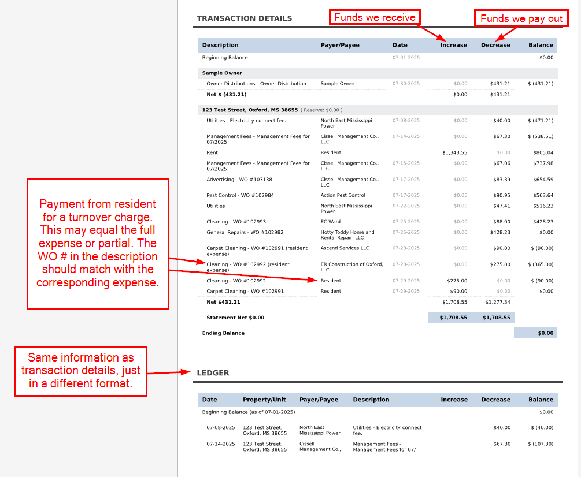Select the Property/Unit header in Ledger table
This screenshot has width=581, height=477.
tap(264, 400)
